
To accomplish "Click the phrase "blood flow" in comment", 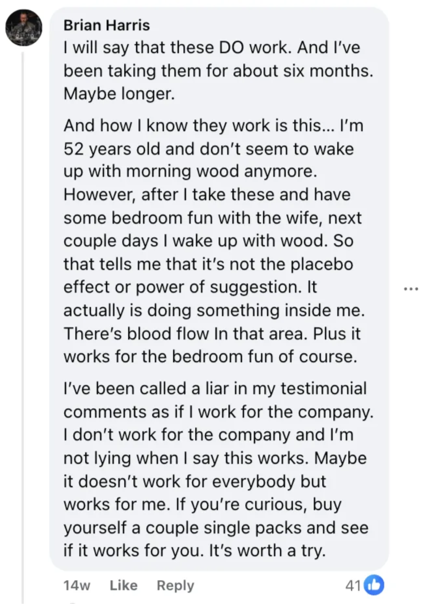I will (168, 334).
